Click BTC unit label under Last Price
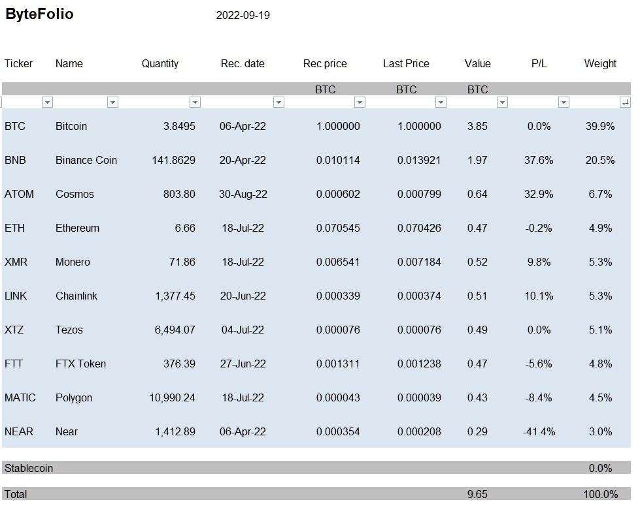Screen dimensions: 640x513 click(407, 89)
